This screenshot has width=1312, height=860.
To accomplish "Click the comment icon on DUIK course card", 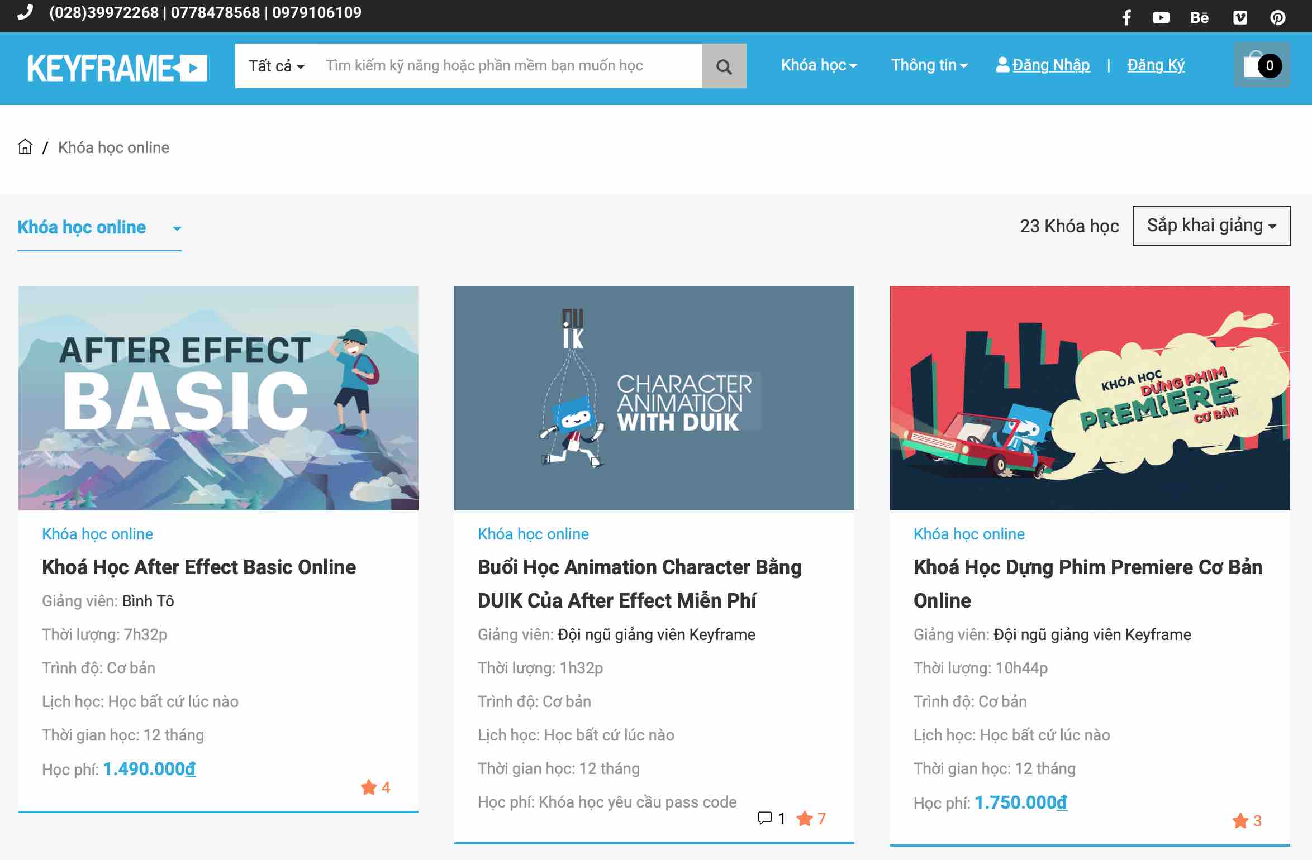I will click(x=764, y=818).
